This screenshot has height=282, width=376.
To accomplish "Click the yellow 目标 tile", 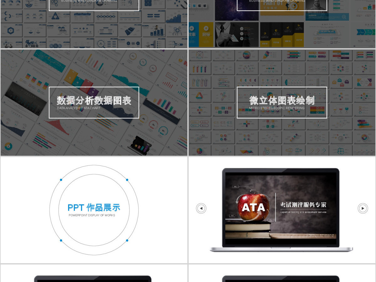I will (x=206, y=34).
